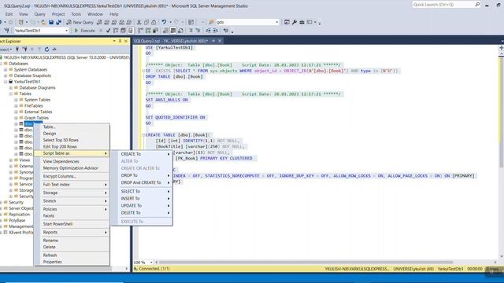Click the Cut scissors icon

139,22
